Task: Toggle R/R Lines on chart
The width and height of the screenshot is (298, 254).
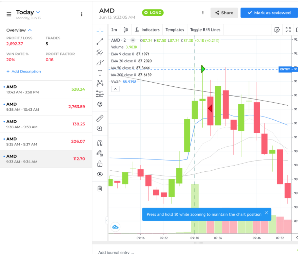Action: 205,30
